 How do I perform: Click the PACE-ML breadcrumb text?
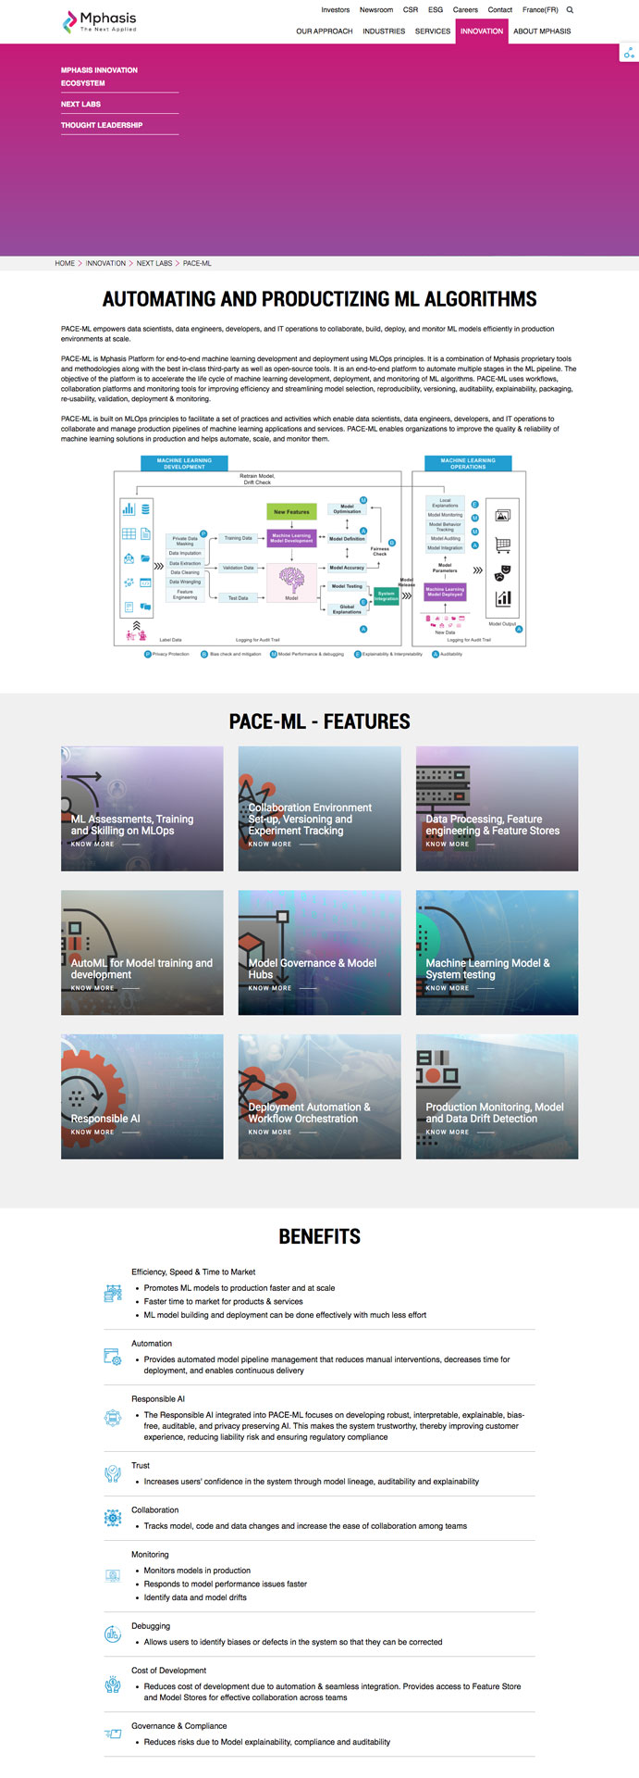[x=197, y=263]
